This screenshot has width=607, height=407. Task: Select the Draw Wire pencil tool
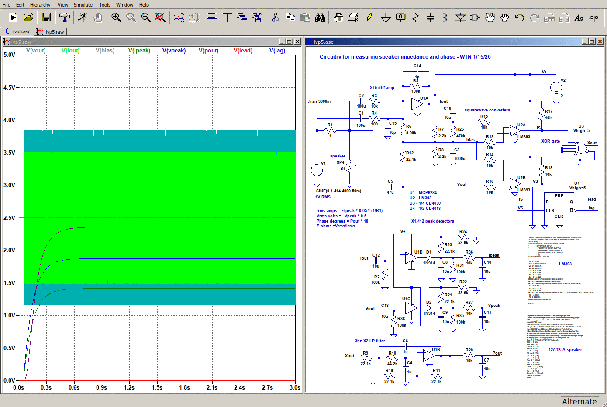tap(371, 17)
